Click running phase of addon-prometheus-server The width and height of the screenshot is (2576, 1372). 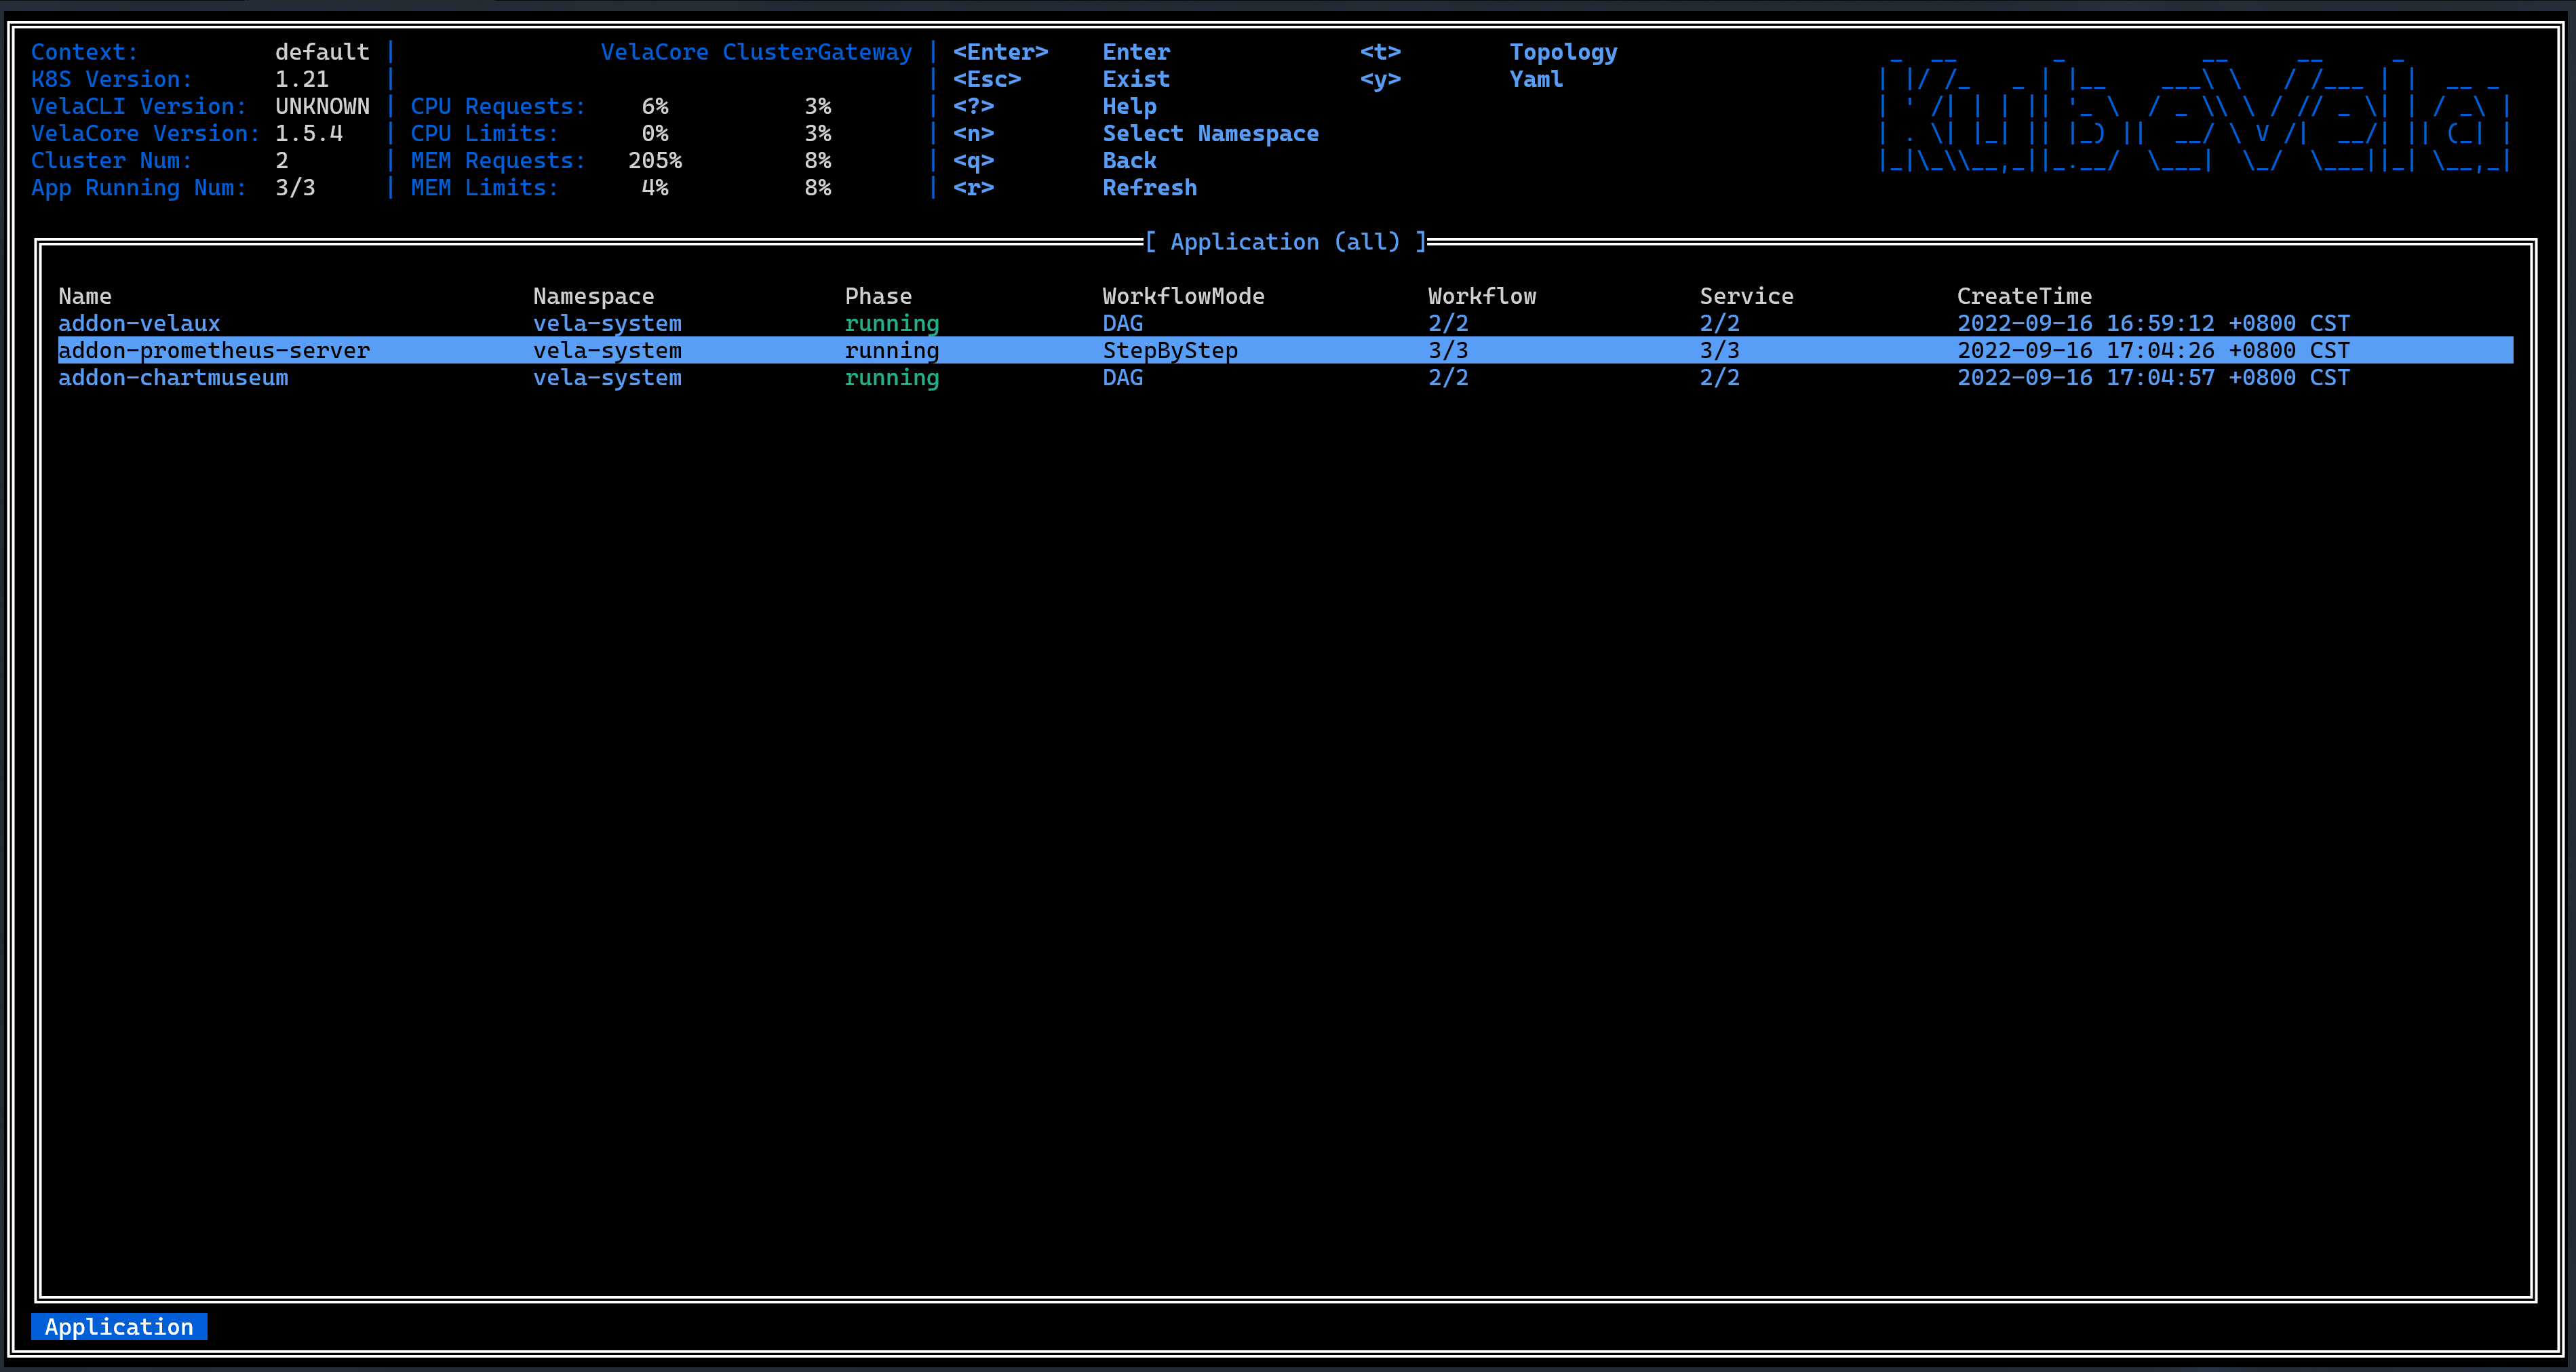[x=892, y=350]
